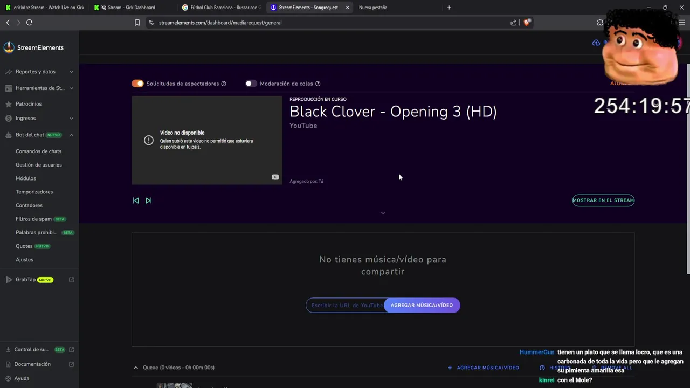Switch to Fútbol Club Barcelona tab
The width and height of the screenshot is (690, 388).
point(221,8)
